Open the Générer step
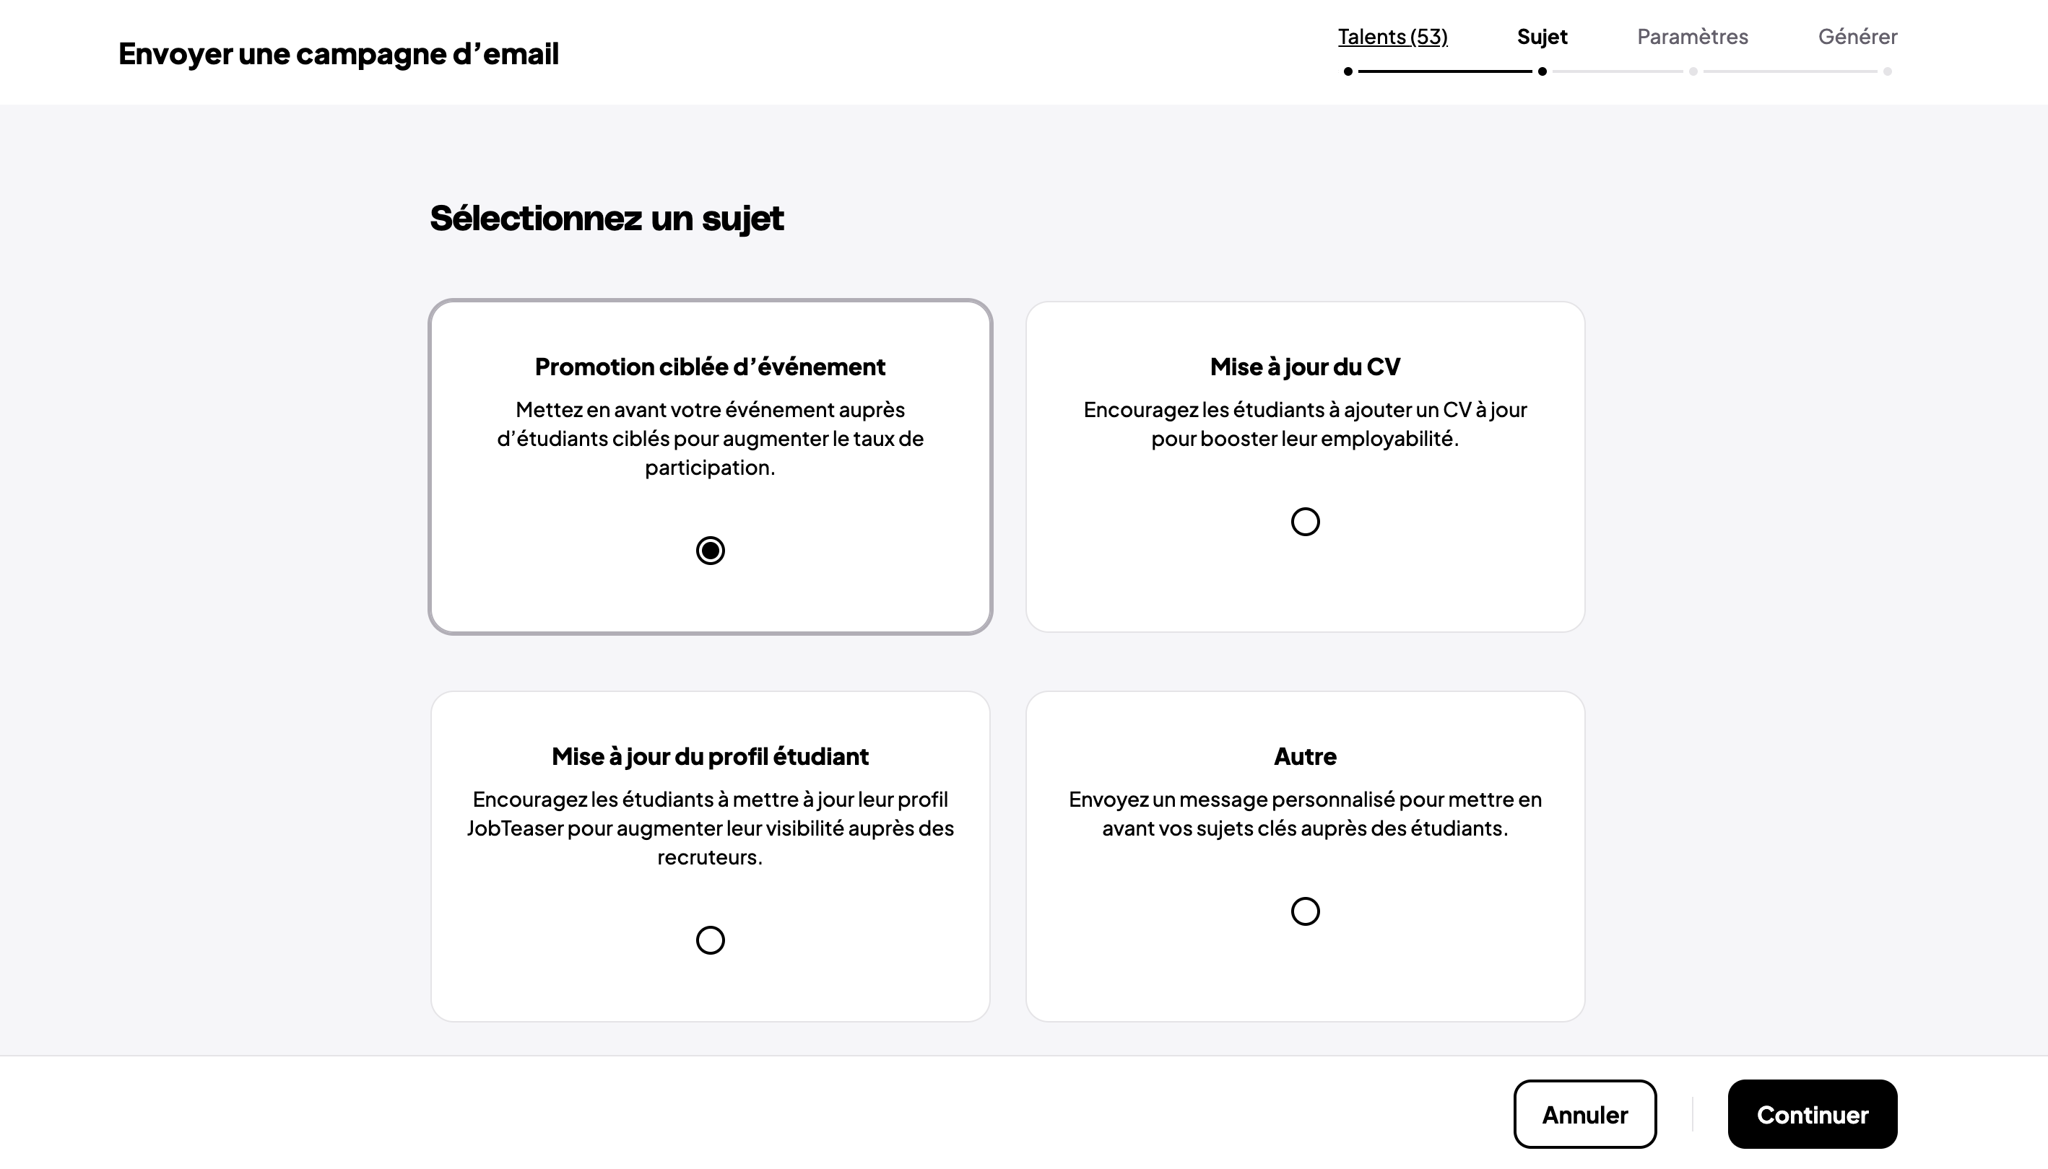The image size is (2048, 1169). 1857,37
